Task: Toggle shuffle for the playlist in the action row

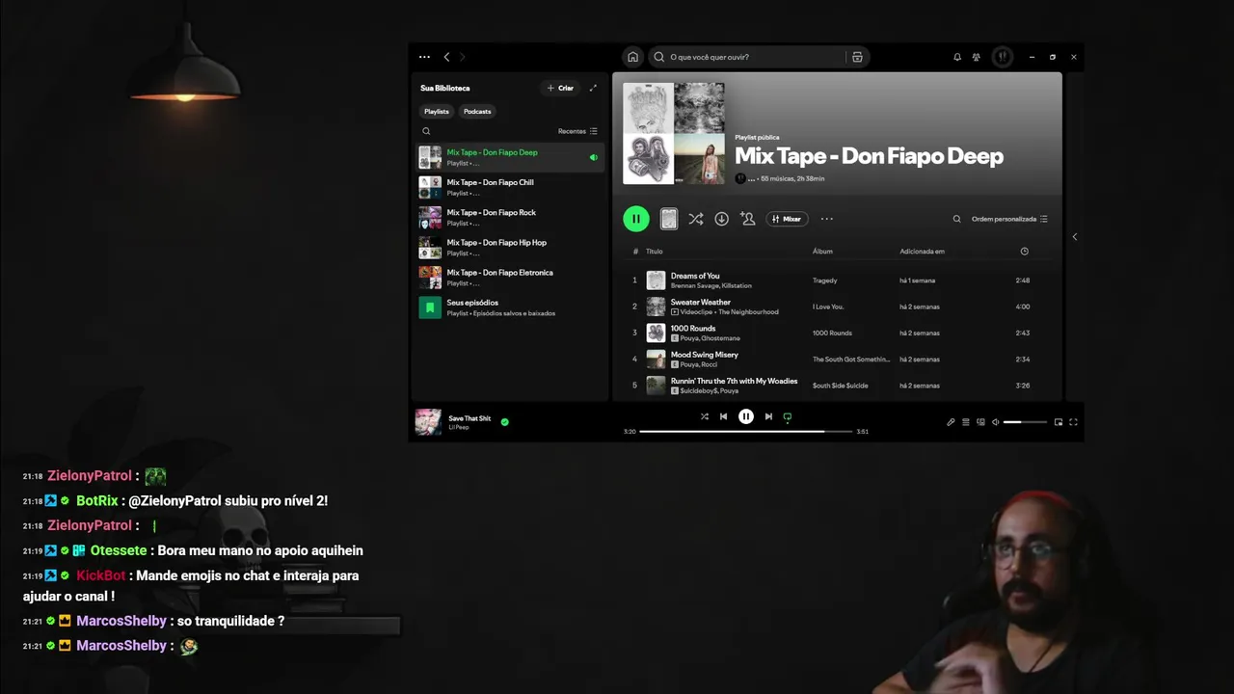Action: tap(695, 219)
